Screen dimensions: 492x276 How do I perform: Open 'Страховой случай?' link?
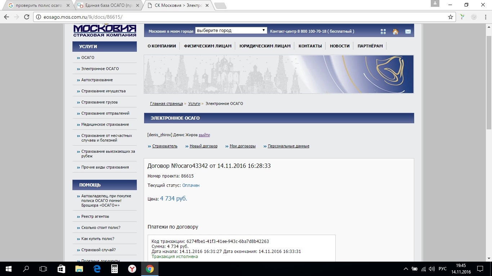(98, 250)
